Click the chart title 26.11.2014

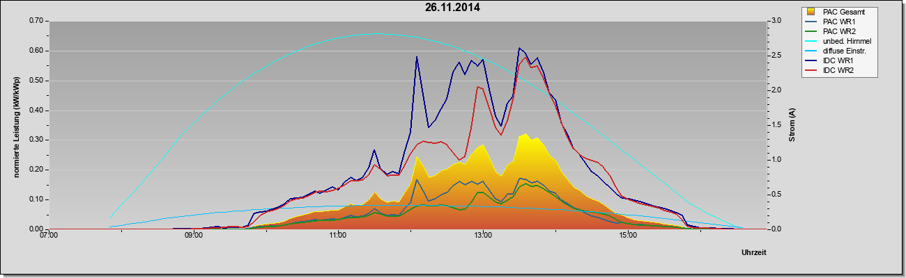[x=452, y=8]
